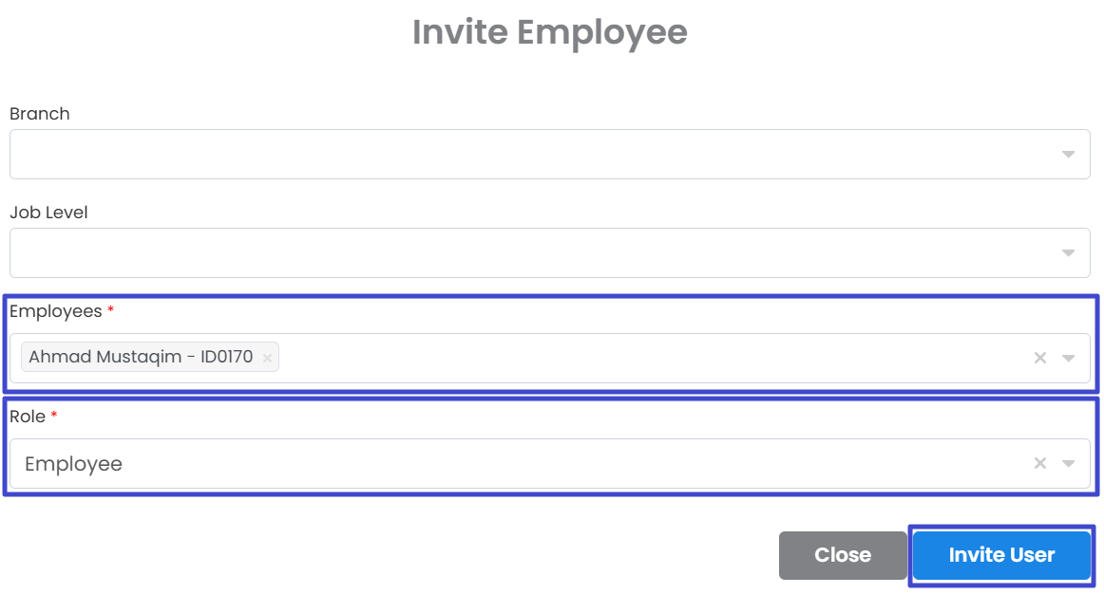Remove the Ahmad Mustaqim - ID0170 tag
The image size is (1104, 594).
(267, 358)
